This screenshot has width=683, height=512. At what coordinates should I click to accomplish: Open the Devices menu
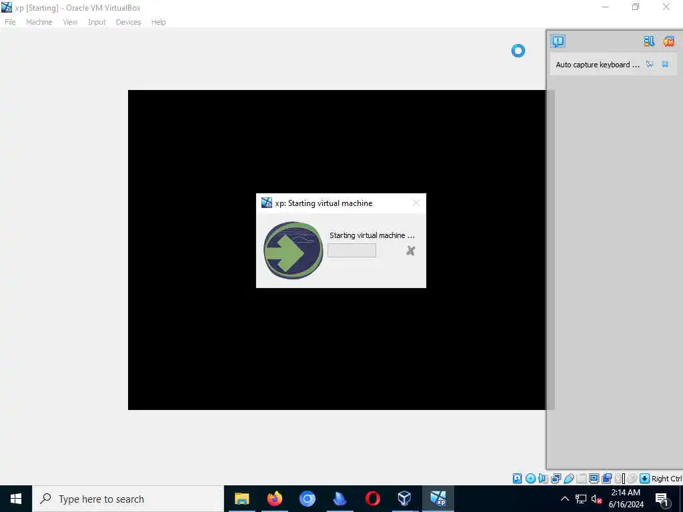[x=128, y=22]
